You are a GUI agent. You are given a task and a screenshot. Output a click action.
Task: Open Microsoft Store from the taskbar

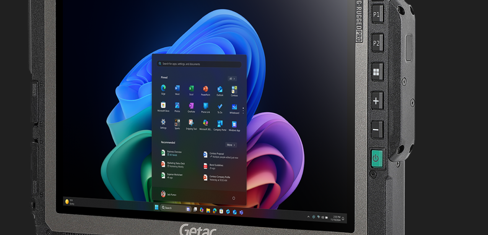click(221, 211)
